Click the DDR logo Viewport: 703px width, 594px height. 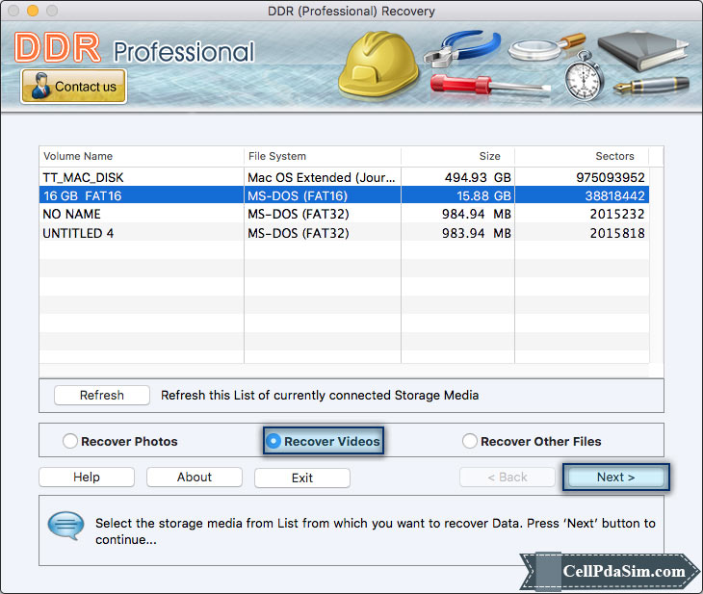57,47
